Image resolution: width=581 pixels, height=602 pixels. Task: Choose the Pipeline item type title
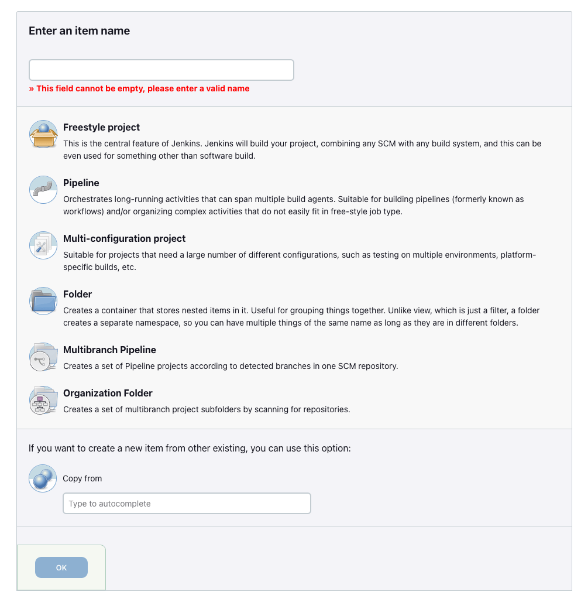coord(81,183)
